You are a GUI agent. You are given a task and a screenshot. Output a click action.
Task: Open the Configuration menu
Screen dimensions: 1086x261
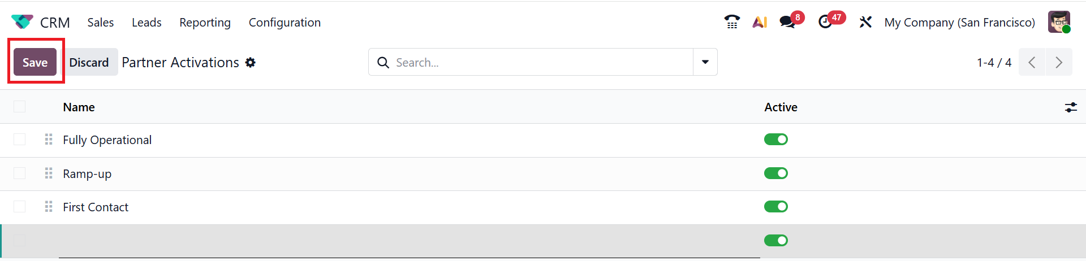[285, 23]
